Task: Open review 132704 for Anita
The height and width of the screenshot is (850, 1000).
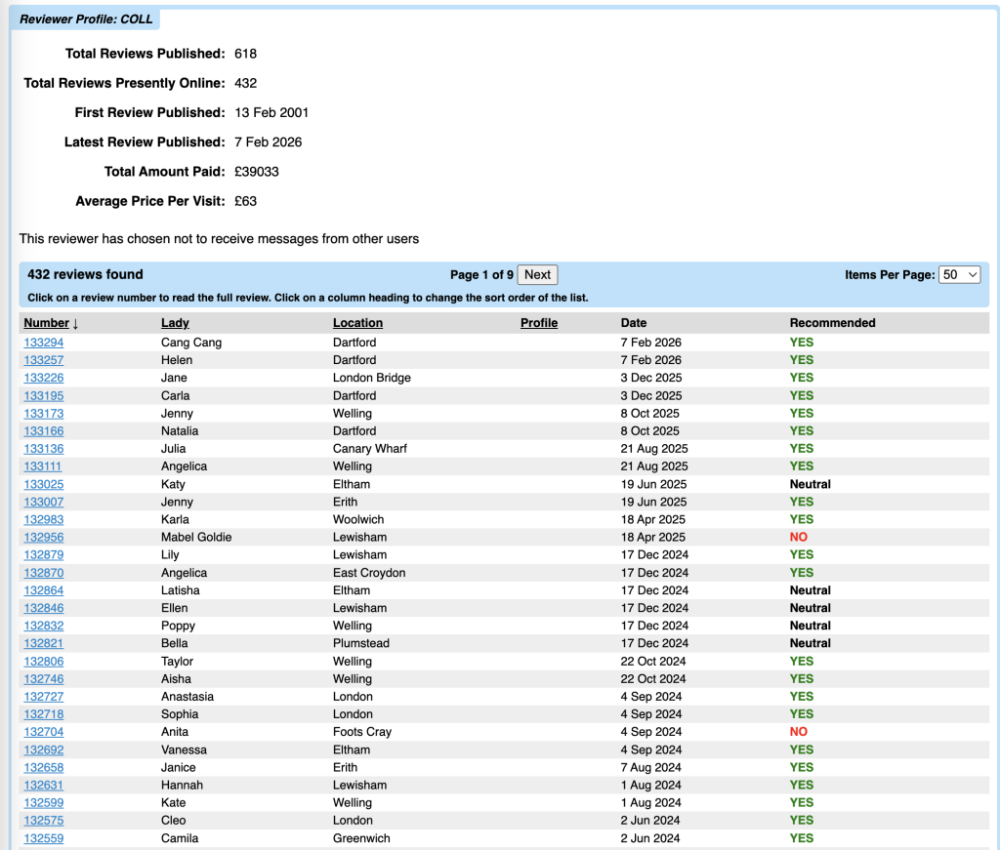Action: pos(44,732)
